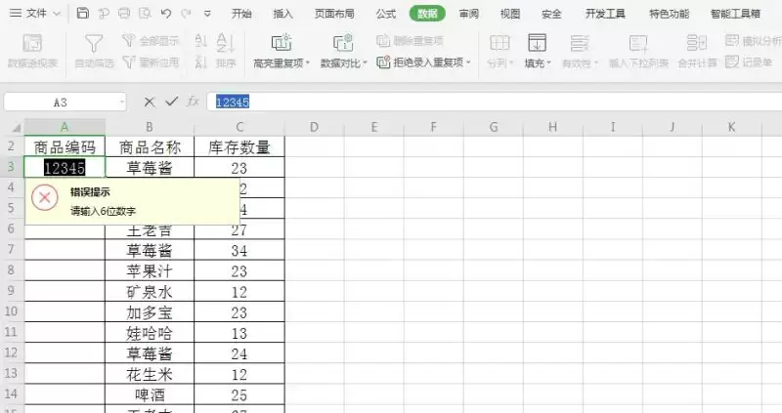Open the 页面布局 tab
The image size is (782, 413).
[x=334, y=14]
